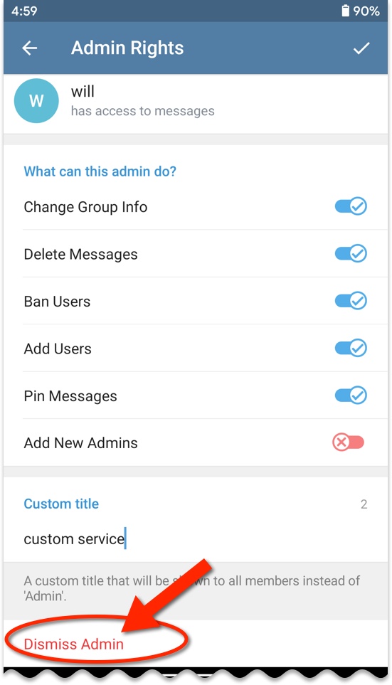Toggle the Ban Users switch
Screen dimensions: 392x685
pyautogui.click(x=351, y=301)
